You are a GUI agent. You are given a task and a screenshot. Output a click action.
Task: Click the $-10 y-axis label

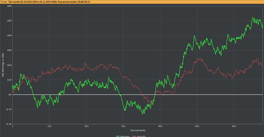tap(9, 109)
